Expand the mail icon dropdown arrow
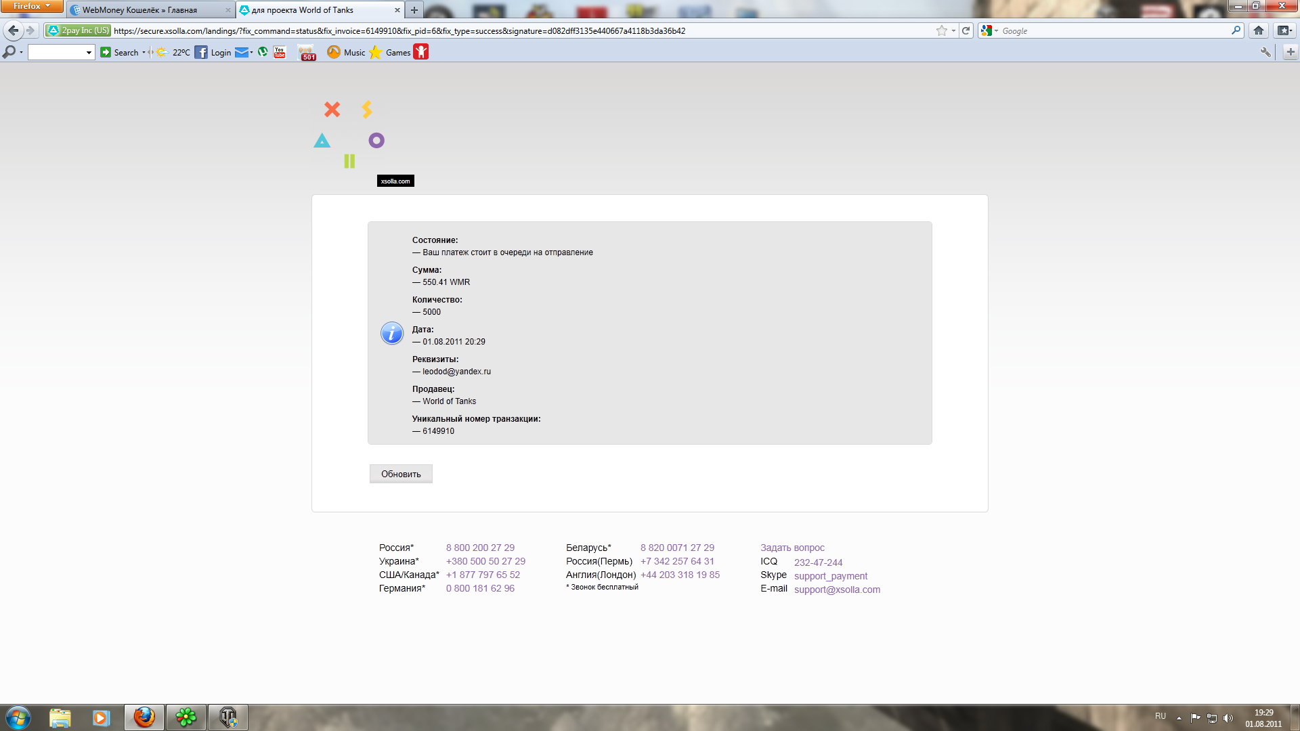The height and width of the screenshot is (731, 1300). (x=252, y=52)
